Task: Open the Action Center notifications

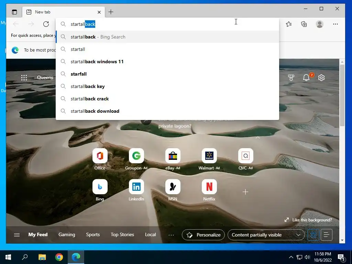Action: pyautogui.click(x=341, y=257)
